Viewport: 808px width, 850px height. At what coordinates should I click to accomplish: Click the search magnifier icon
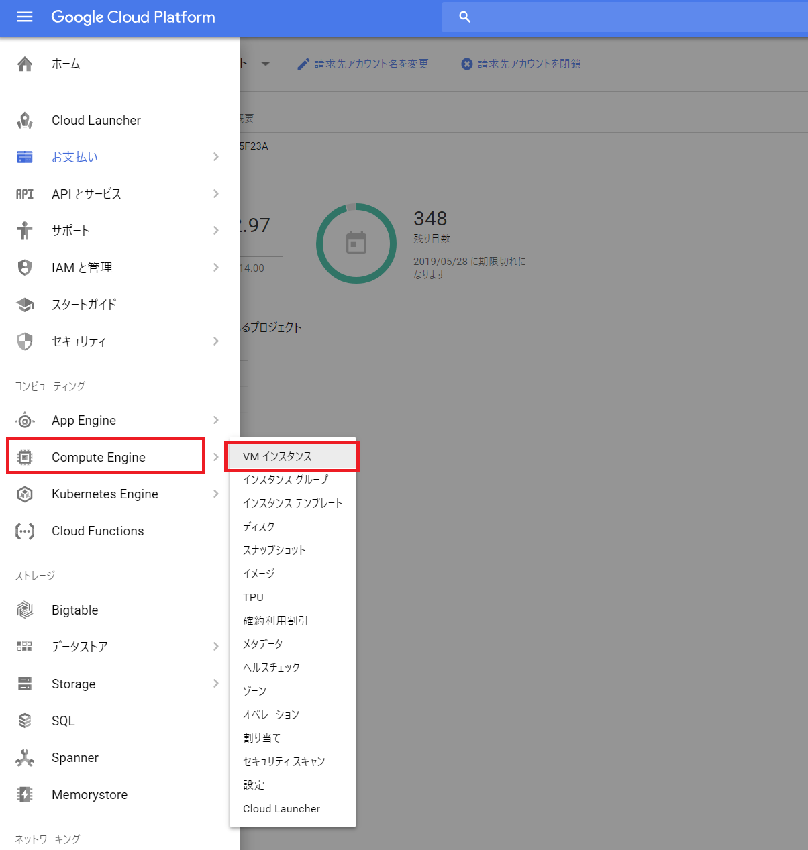464,17
